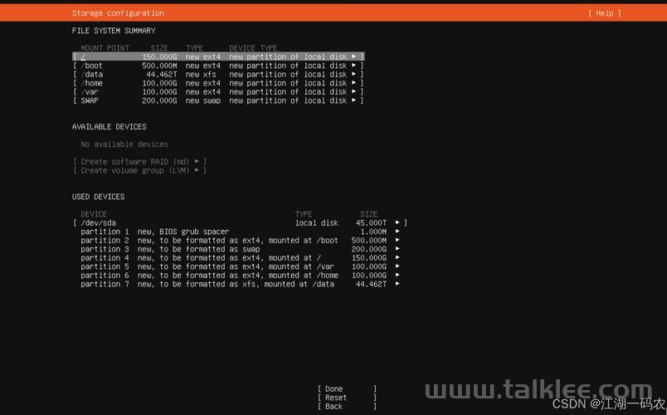
Task: Open arrow menu for /dev/sda 45.000T
Action: pos(397,222)
